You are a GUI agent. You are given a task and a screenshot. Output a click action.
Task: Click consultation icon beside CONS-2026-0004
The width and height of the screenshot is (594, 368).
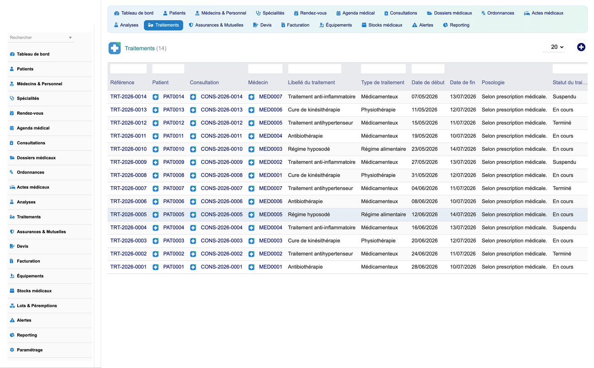pos(193,228)
